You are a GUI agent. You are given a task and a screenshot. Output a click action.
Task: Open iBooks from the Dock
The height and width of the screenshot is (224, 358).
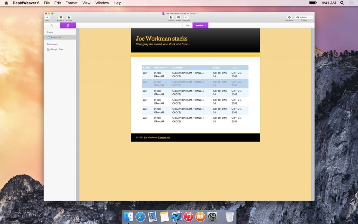(x=200, y=217)
